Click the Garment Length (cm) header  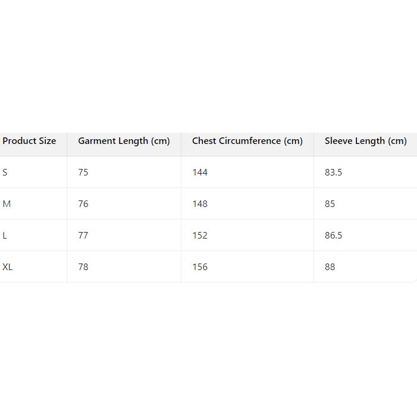pyautogui.click(x=124, y=141)
